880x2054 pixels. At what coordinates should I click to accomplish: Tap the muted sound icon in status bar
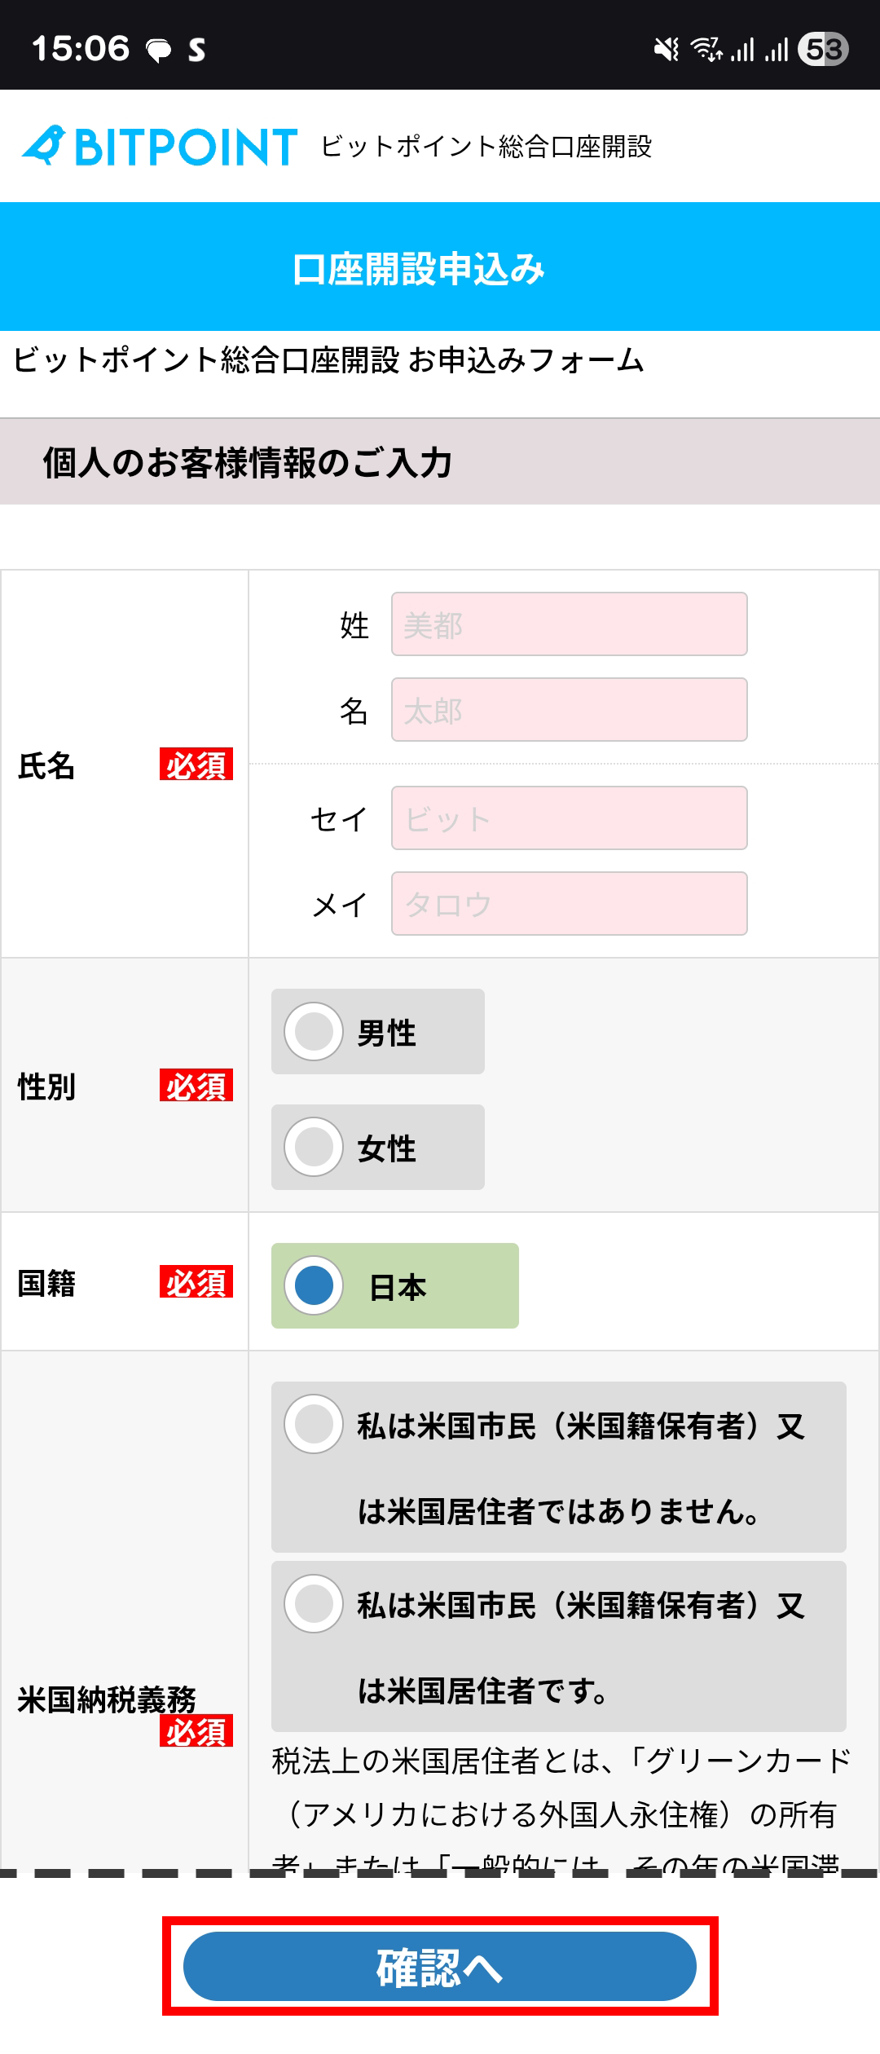pos(667,50)
